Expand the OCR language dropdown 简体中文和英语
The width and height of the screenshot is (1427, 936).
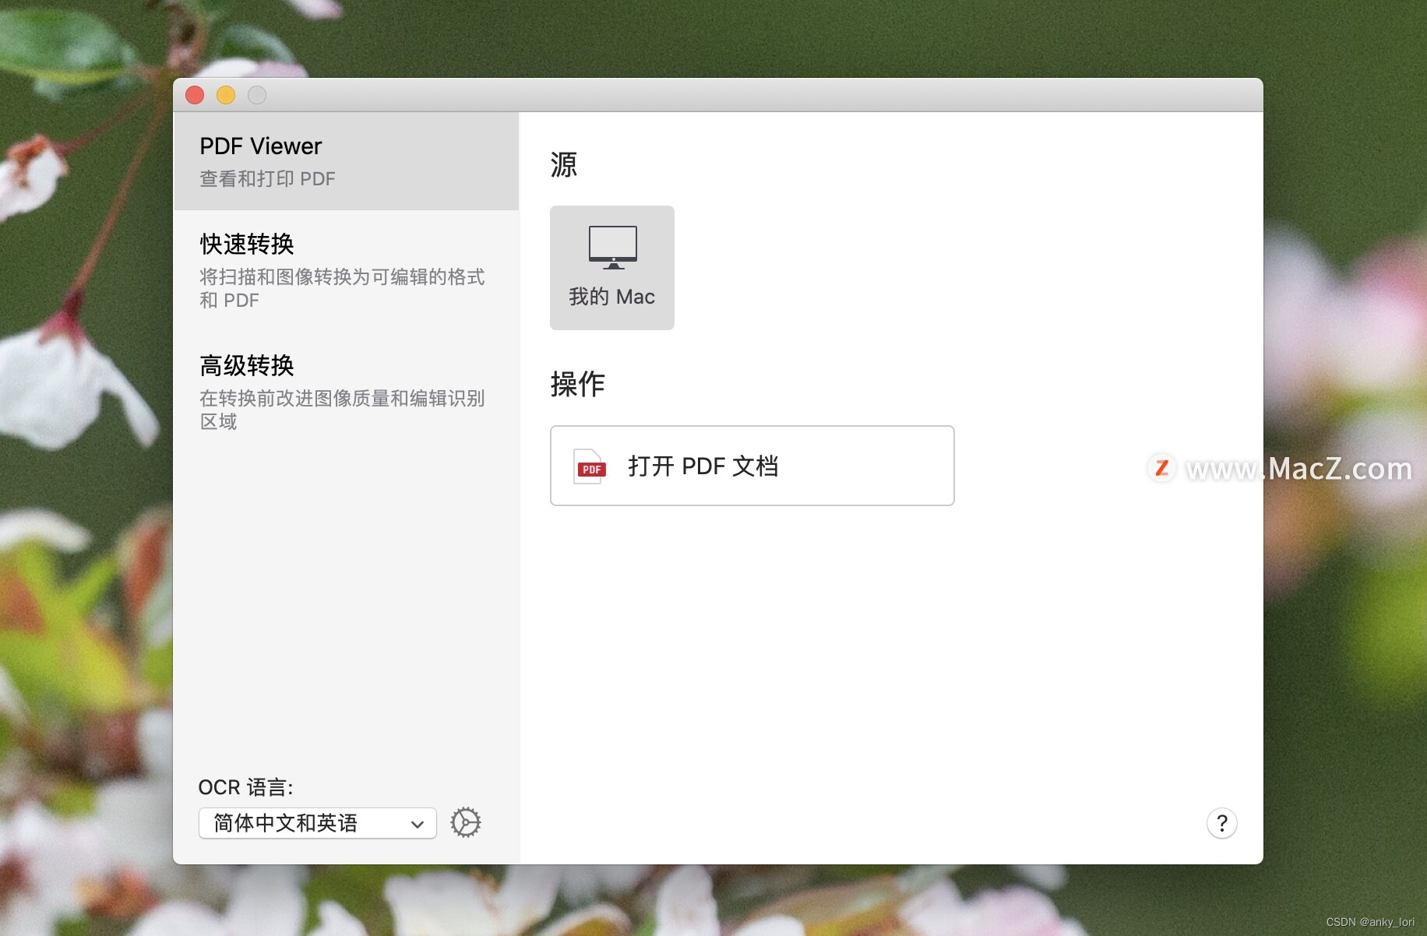coord(318,823)
